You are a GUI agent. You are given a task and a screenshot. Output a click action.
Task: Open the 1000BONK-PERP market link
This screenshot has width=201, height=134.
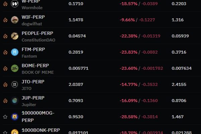coord(41,130)
